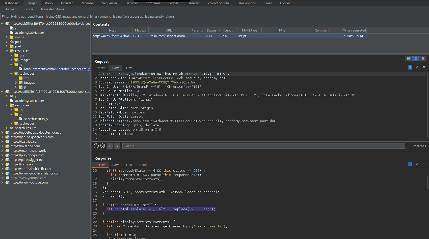Screen dimensions: 429x239
Task: Open the Extender tab
Action: pos(193,3)
